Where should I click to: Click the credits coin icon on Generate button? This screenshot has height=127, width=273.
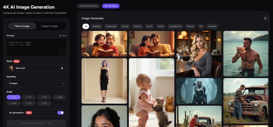tap(50, 123)
